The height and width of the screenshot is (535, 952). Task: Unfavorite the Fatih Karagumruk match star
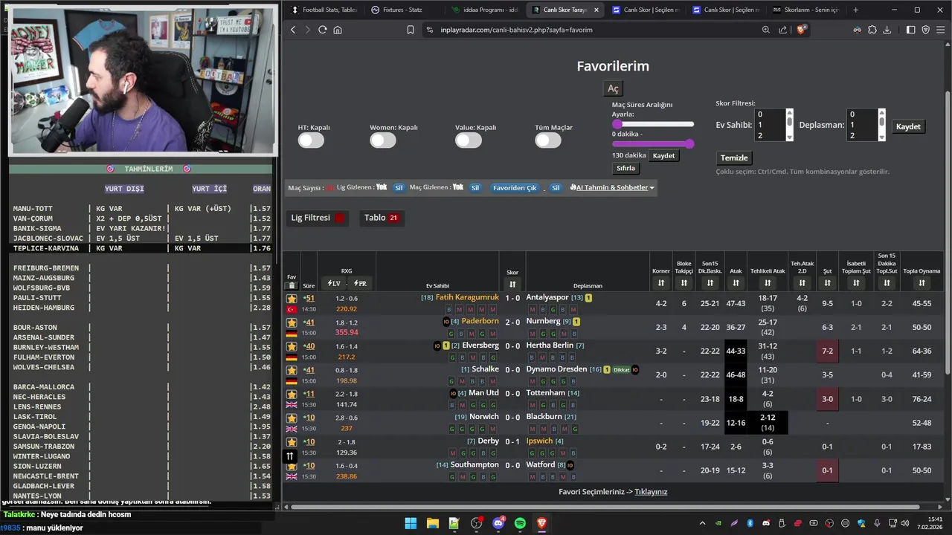point(292,299)
